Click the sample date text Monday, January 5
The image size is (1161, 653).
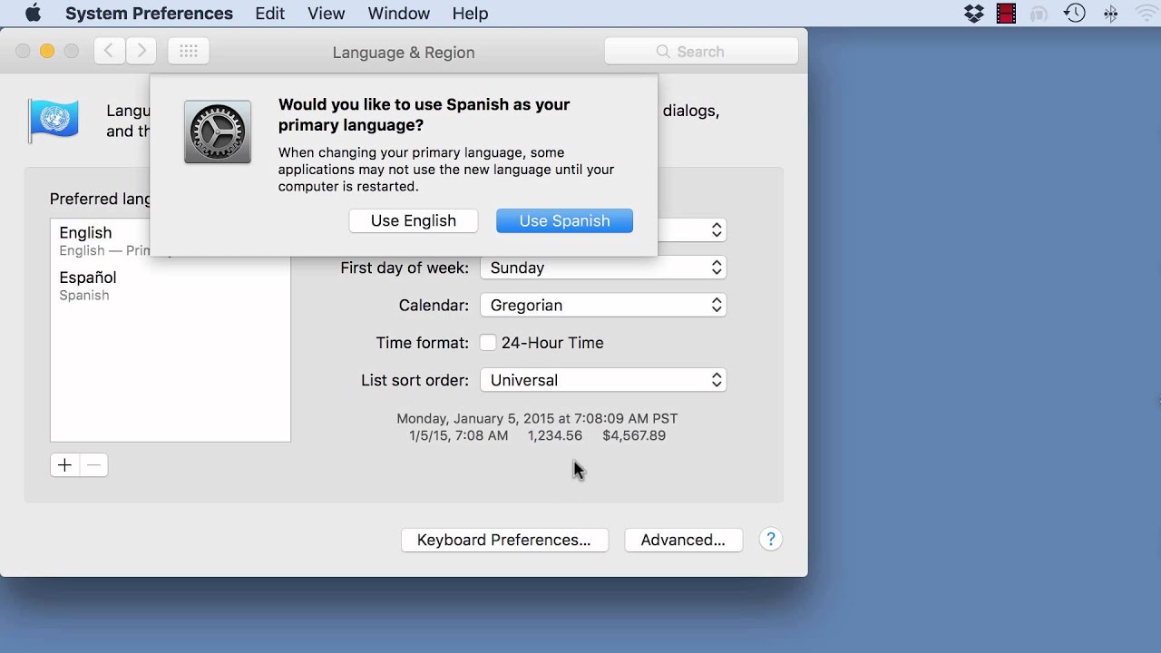point(537,418)
